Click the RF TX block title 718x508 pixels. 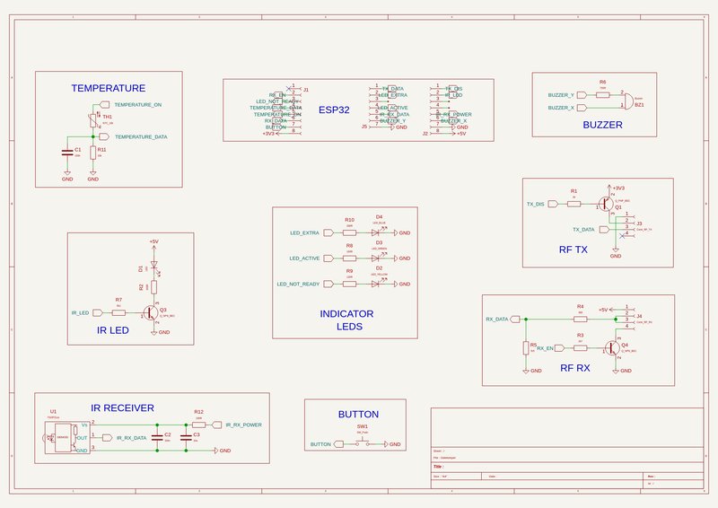point(574,250)
